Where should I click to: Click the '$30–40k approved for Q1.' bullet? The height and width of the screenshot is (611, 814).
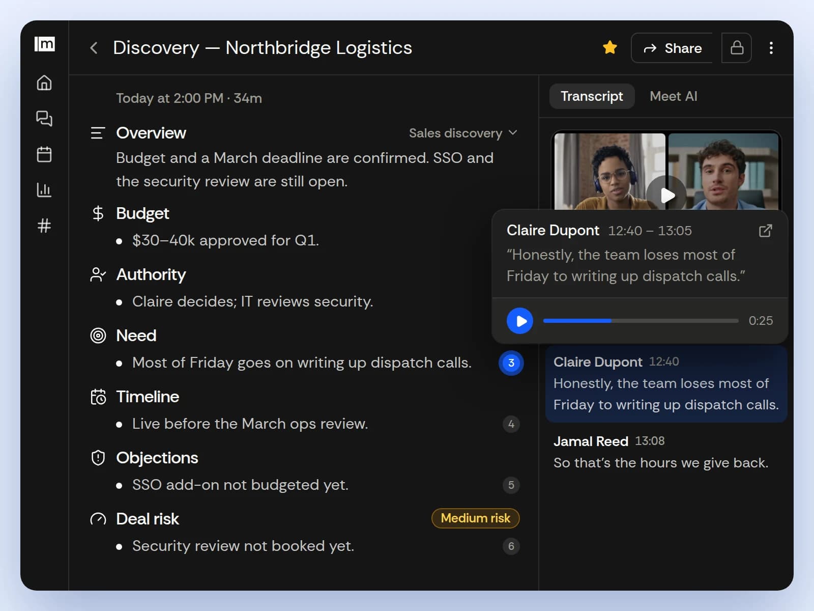(225, 240)
